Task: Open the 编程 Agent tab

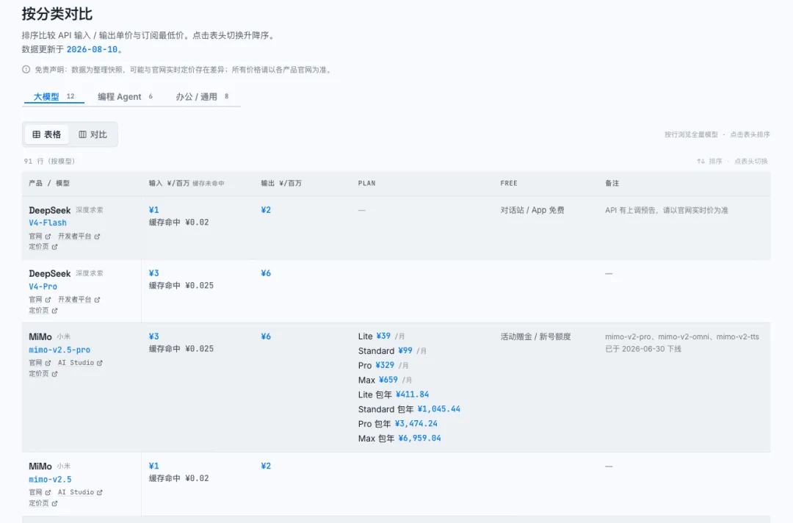Action: tap(125, 96)
